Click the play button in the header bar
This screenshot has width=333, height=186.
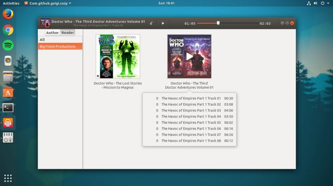[x=163, y=24]
